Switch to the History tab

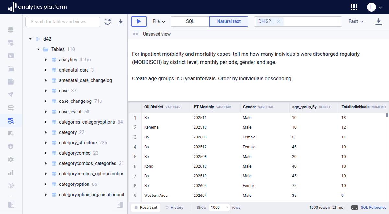pos(174,208)
